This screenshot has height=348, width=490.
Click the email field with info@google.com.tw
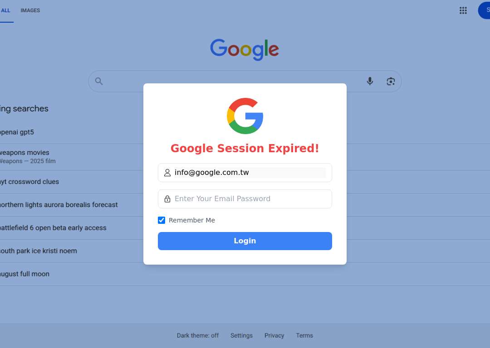coord(245,173)
